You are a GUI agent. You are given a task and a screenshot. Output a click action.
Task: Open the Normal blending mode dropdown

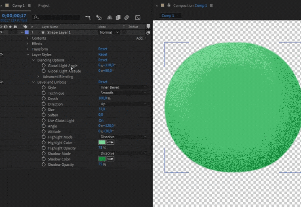[109, 32]
